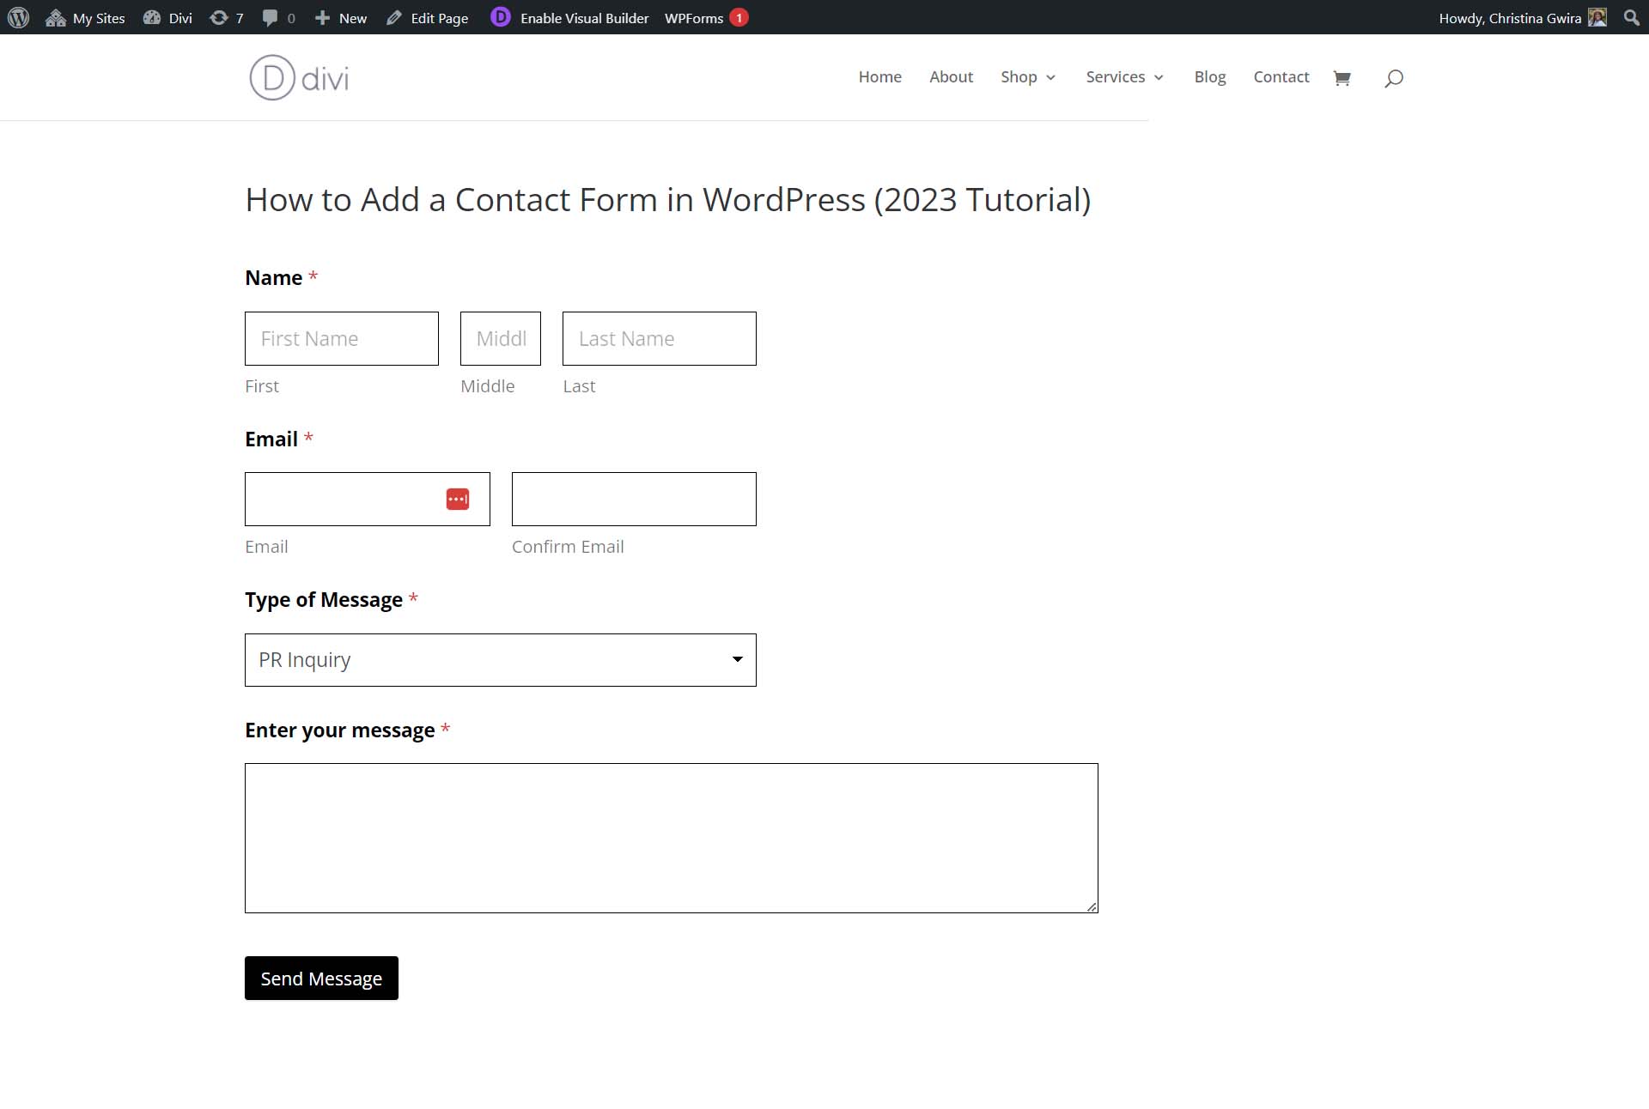The image size is (1649, 1109).
Task: Click the WPForms notification badge 1
Action: pos(739,17)
